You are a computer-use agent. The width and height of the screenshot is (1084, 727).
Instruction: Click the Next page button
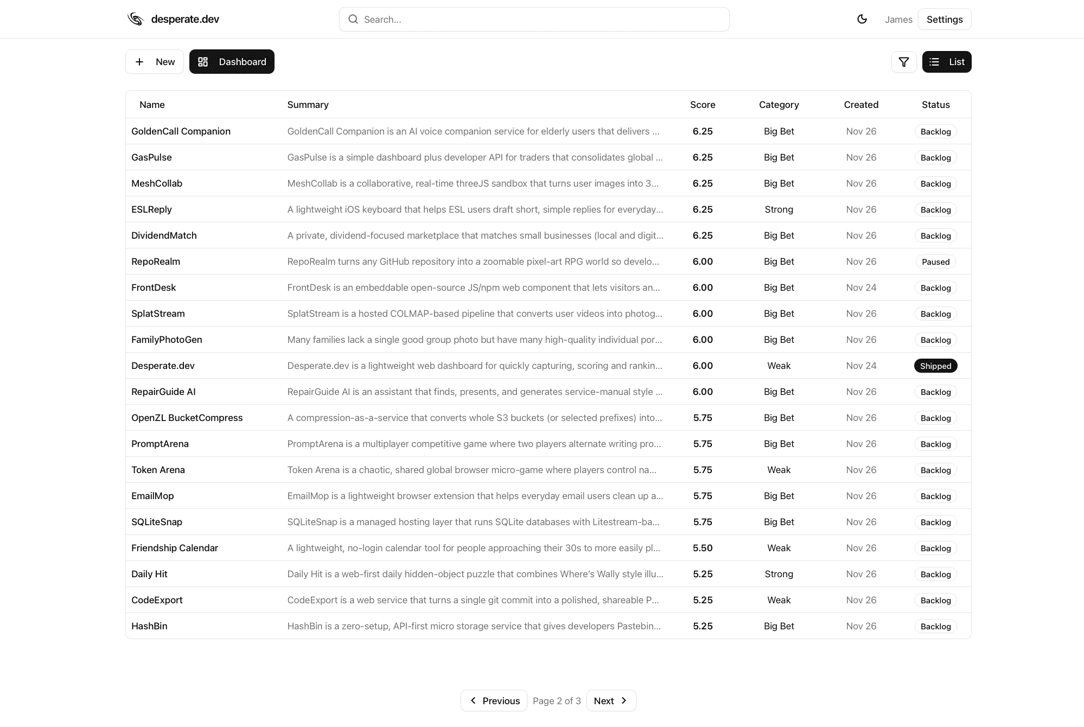click(x=611, y=700)
